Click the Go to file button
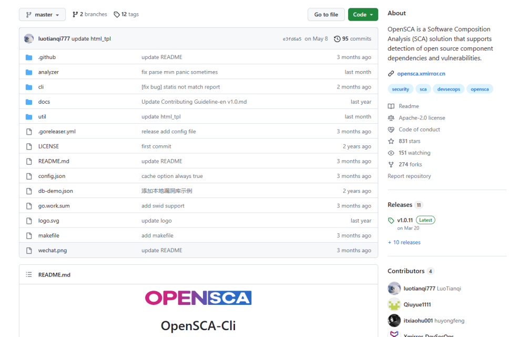Viewport: 509px width, 337px height. click(326, 15)
